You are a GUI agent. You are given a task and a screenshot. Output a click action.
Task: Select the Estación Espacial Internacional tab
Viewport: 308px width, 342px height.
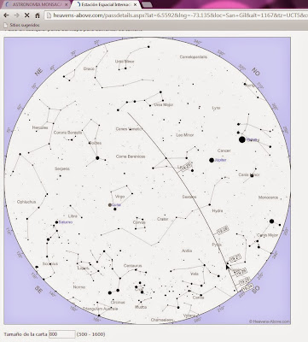[x=105, y=4]
